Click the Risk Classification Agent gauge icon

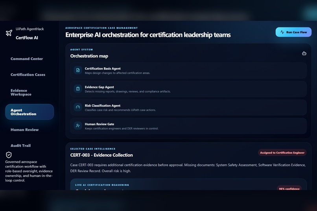tap(78, 107)
